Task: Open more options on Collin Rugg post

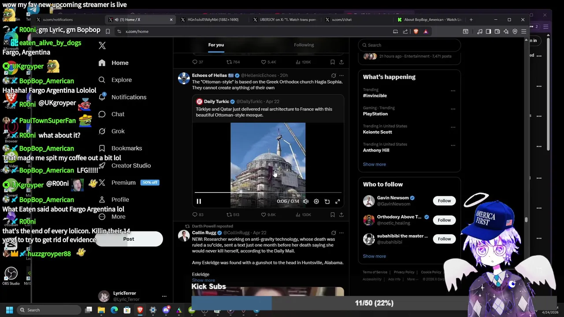Action: 341,233
